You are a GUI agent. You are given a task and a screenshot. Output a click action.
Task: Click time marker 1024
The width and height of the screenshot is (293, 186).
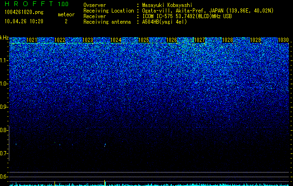pyautogui.click(x=116, y=40)
